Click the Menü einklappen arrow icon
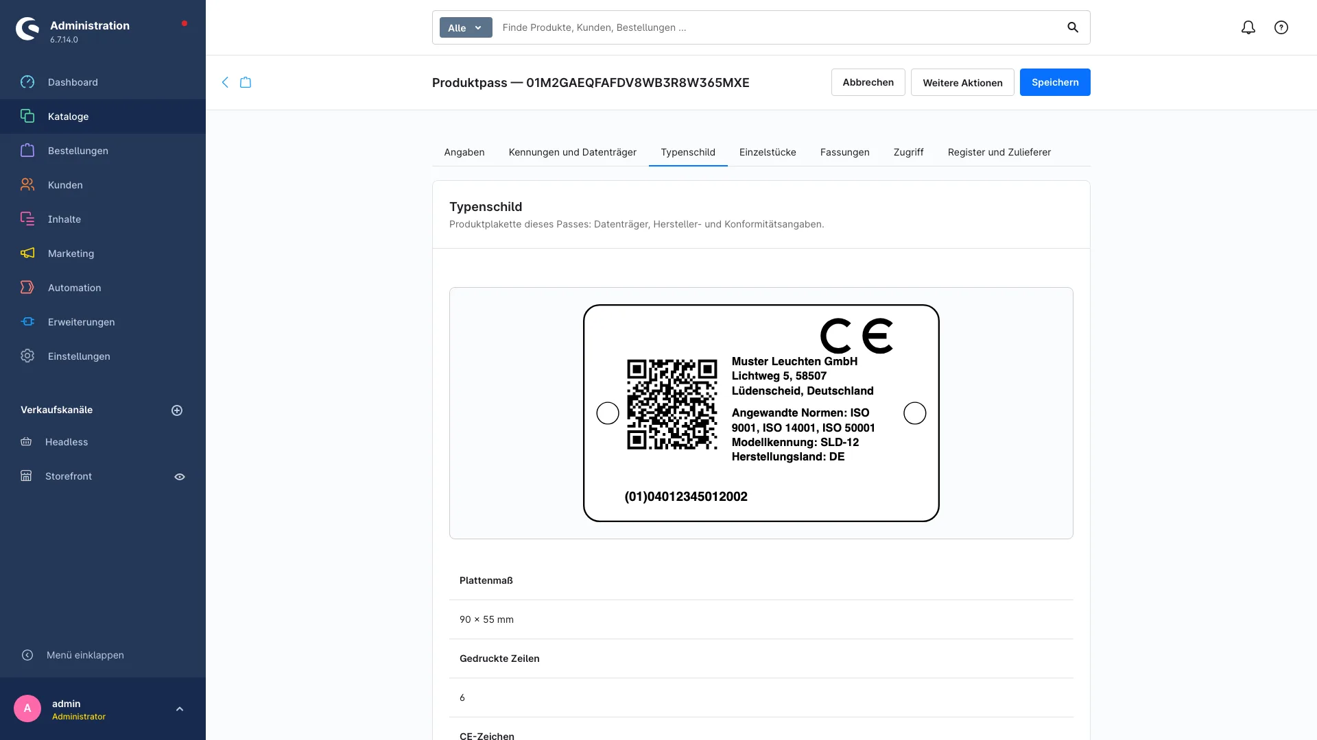This screenshot has width=1317, height=740. pyautogui.click(x=27, y=655)
